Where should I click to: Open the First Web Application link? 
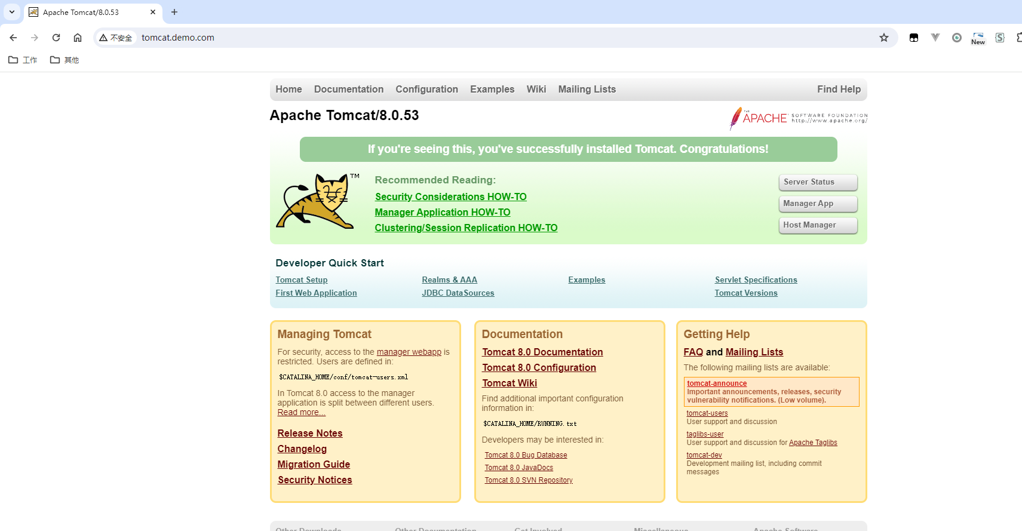click(316, 293)
